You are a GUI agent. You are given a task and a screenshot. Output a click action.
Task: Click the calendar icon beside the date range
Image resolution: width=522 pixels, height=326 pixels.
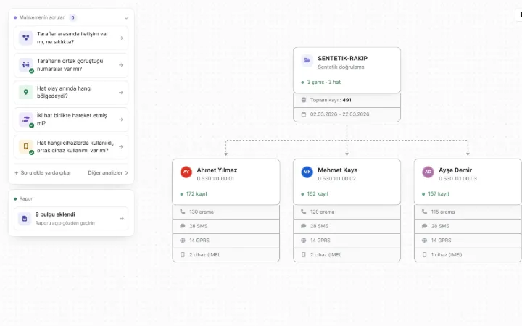point(303,114)
